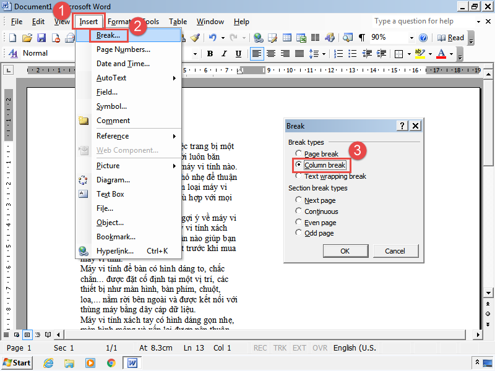Open the help search box dropdown
The height and width of the screenshot is (371, 495).
pos(478,22)
